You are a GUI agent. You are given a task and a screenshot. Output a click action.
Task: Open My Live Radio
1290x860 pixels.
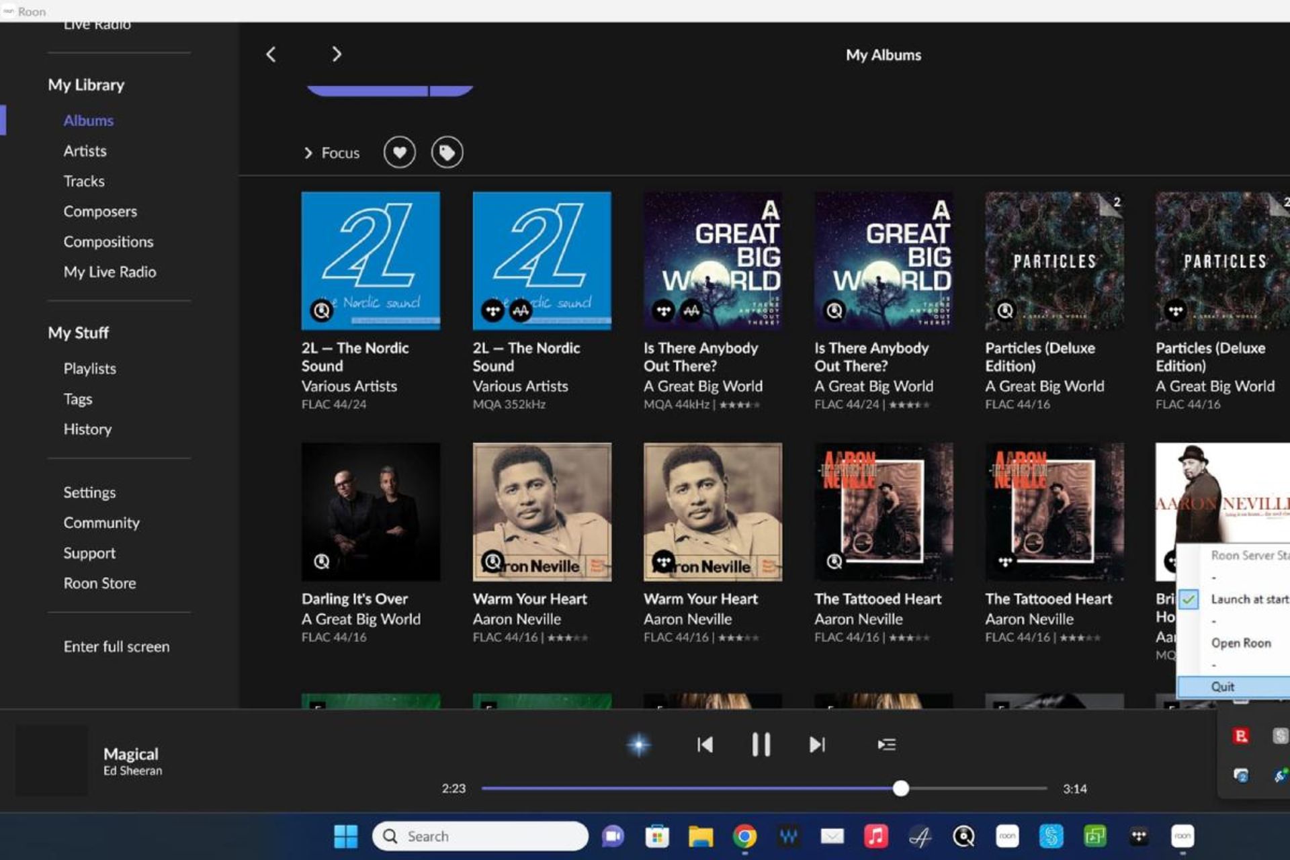coord(110,271)
